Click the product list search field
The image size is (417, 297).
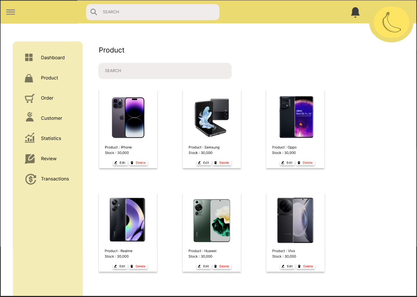(x=165, y=71)
